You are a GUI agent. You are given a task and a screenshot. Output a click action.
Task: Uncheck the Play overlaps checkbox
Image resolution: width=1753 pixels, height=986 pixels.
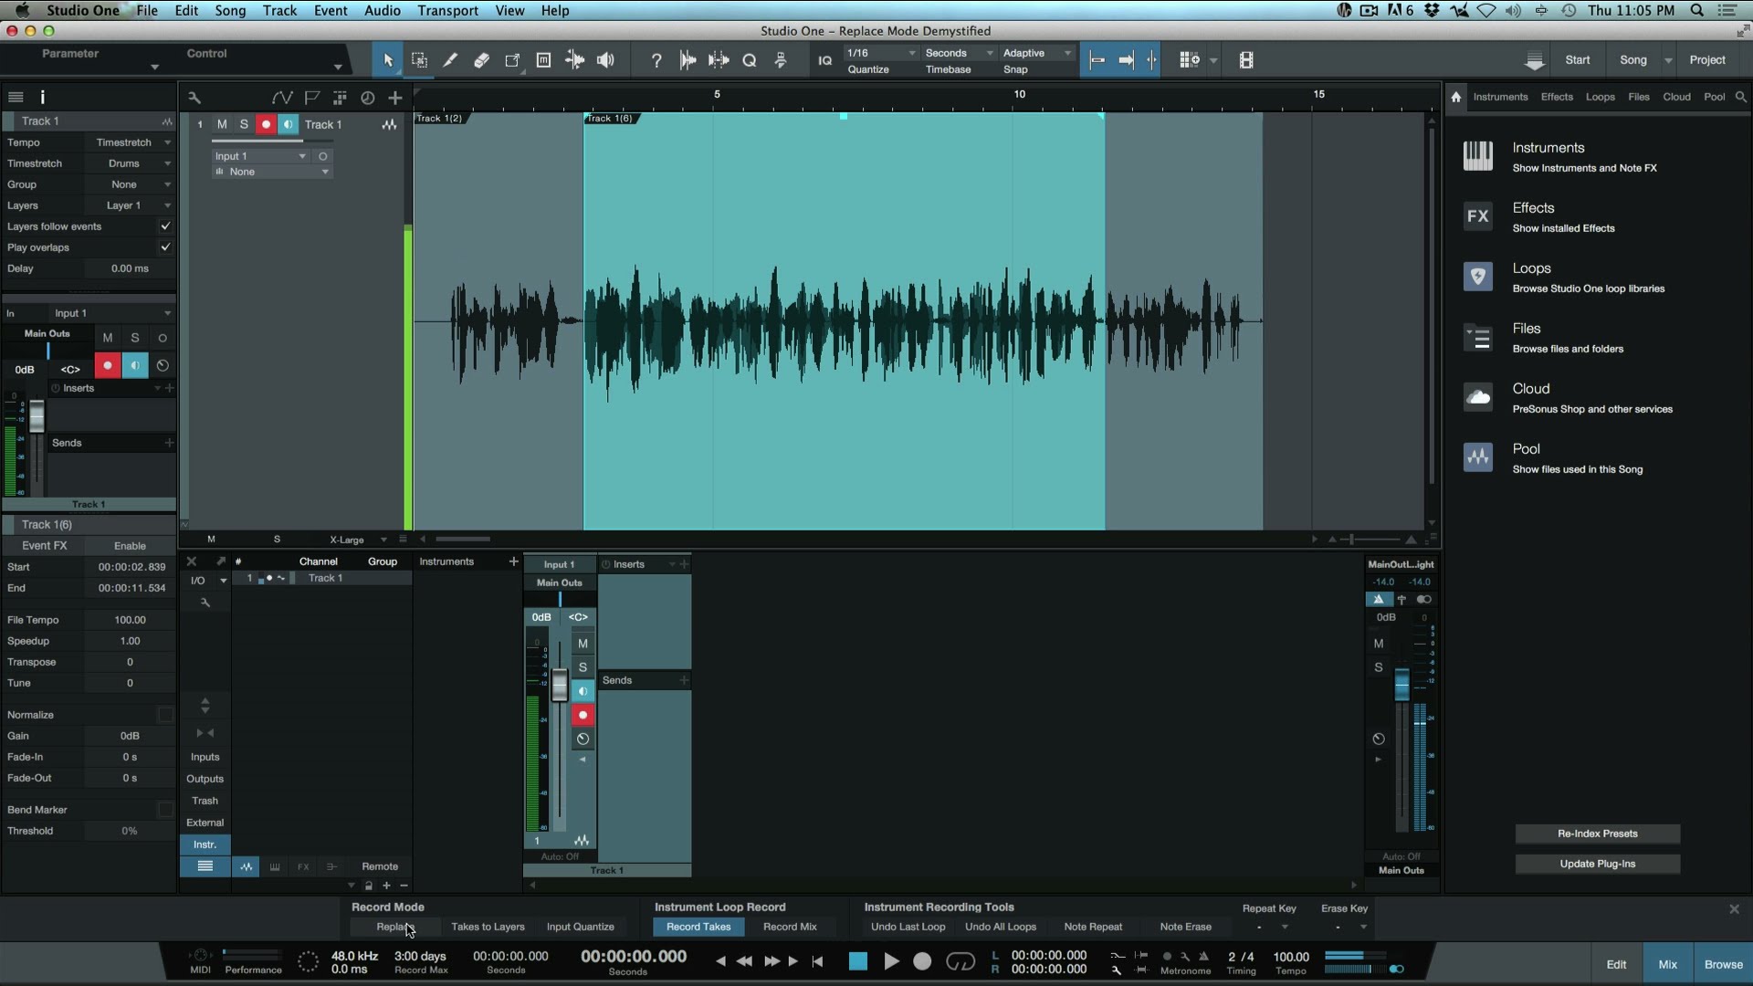coord(165,247)
